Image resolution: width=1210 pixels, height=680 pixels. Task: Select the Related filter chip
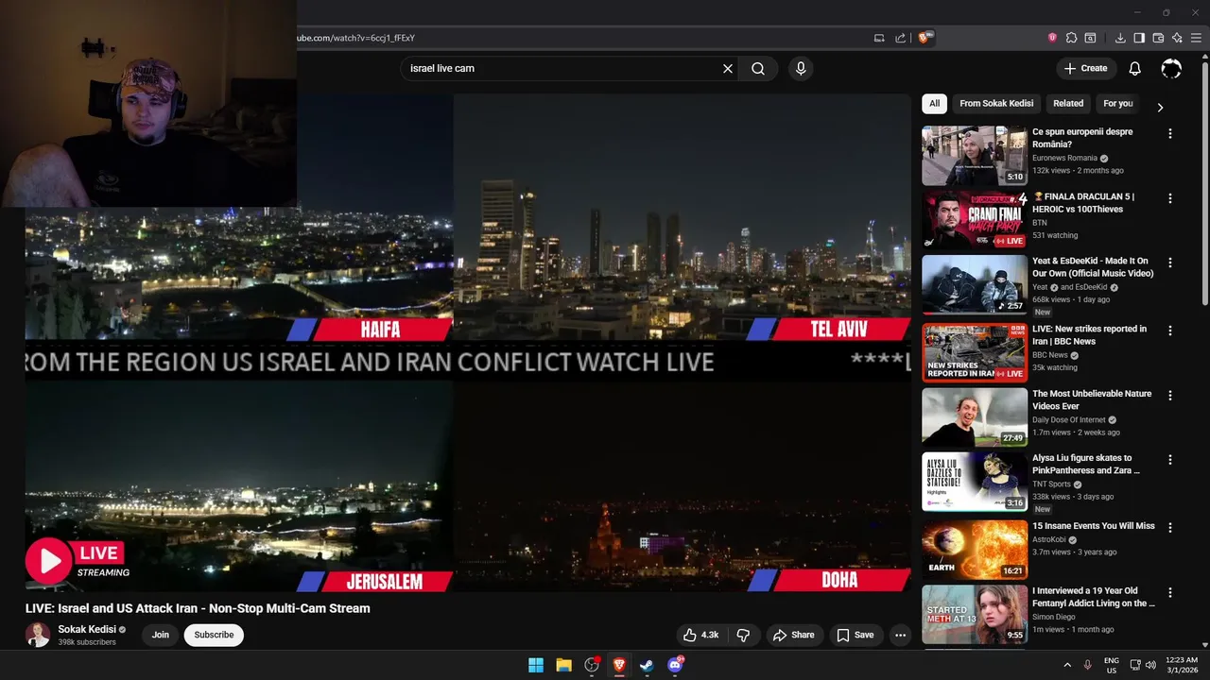1068,104
